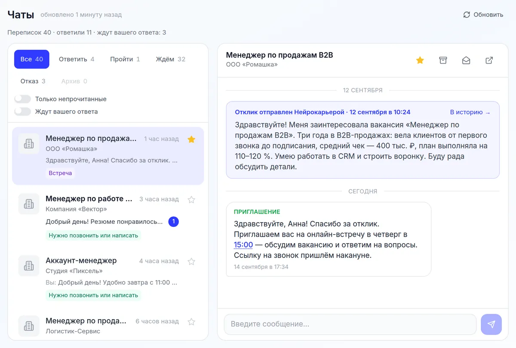
Task: Click the обновлено 1 минуту назад text
Action: [x=81, y=15]
